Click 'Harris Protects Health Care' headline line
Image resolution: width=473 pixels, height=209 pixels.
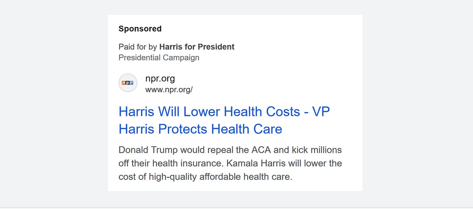[200, 129]
